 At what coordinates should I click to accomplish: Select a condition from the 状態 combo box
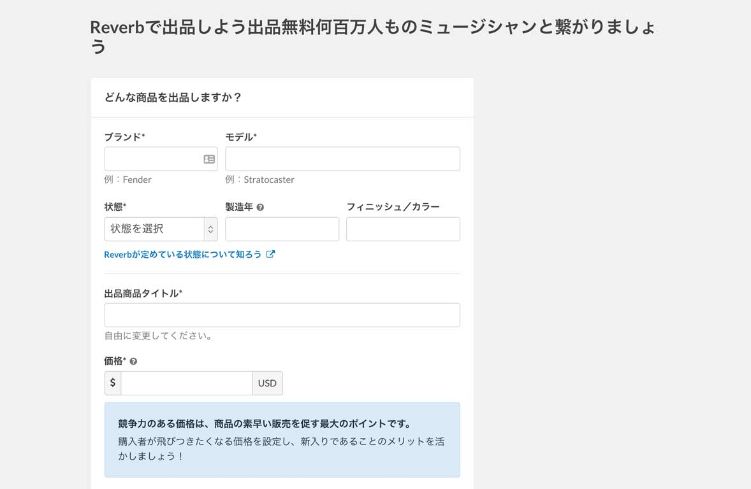161,229
